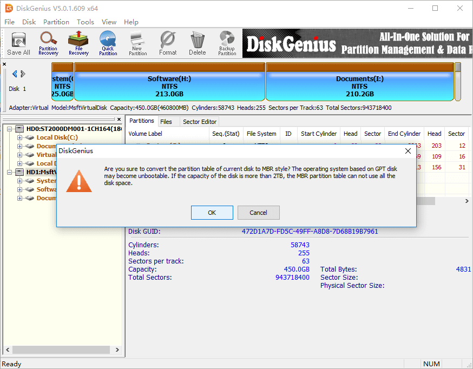
Task: Open the Tools menu
Action: [x=85, y=22]
